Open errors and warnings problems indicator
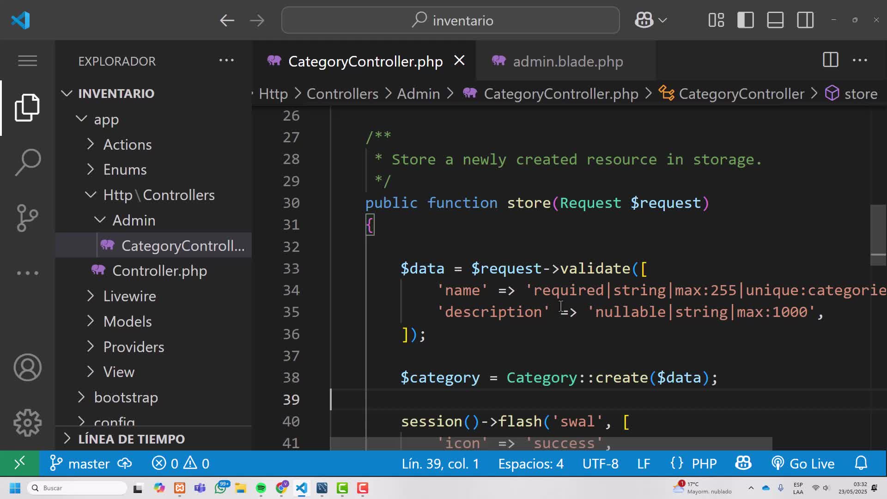Screen dimensions: 887x499 coord(181,463)
